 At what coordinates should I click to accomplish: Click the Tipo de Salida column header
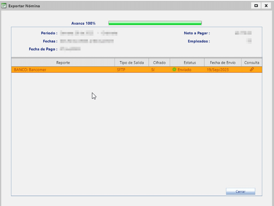click(132, 63)
